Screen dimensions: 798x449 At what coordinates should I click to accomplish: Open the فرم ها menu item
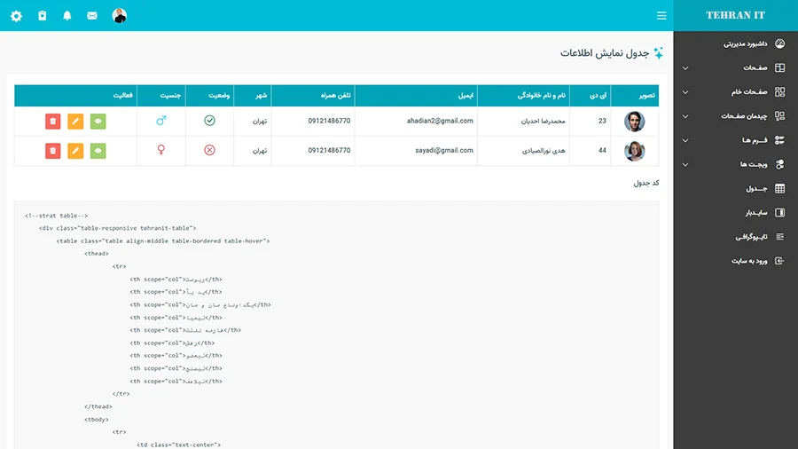(755, 140)
